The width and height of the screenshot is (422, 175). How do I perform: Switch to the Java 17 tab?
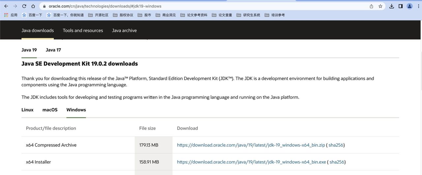tap(53, 50)
